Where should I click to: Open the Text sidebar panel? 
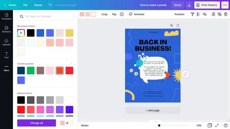pyautogui.click(x=6, y=55)
